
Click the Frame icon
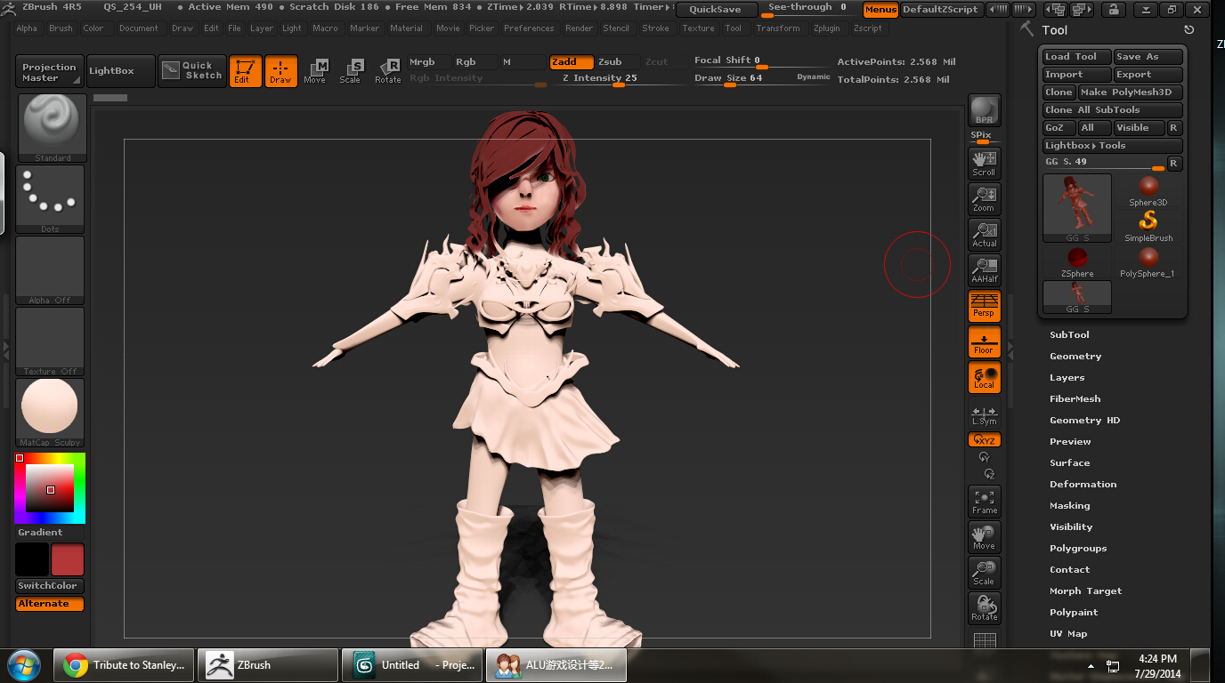pyautogui.click(x=984, y=501)
